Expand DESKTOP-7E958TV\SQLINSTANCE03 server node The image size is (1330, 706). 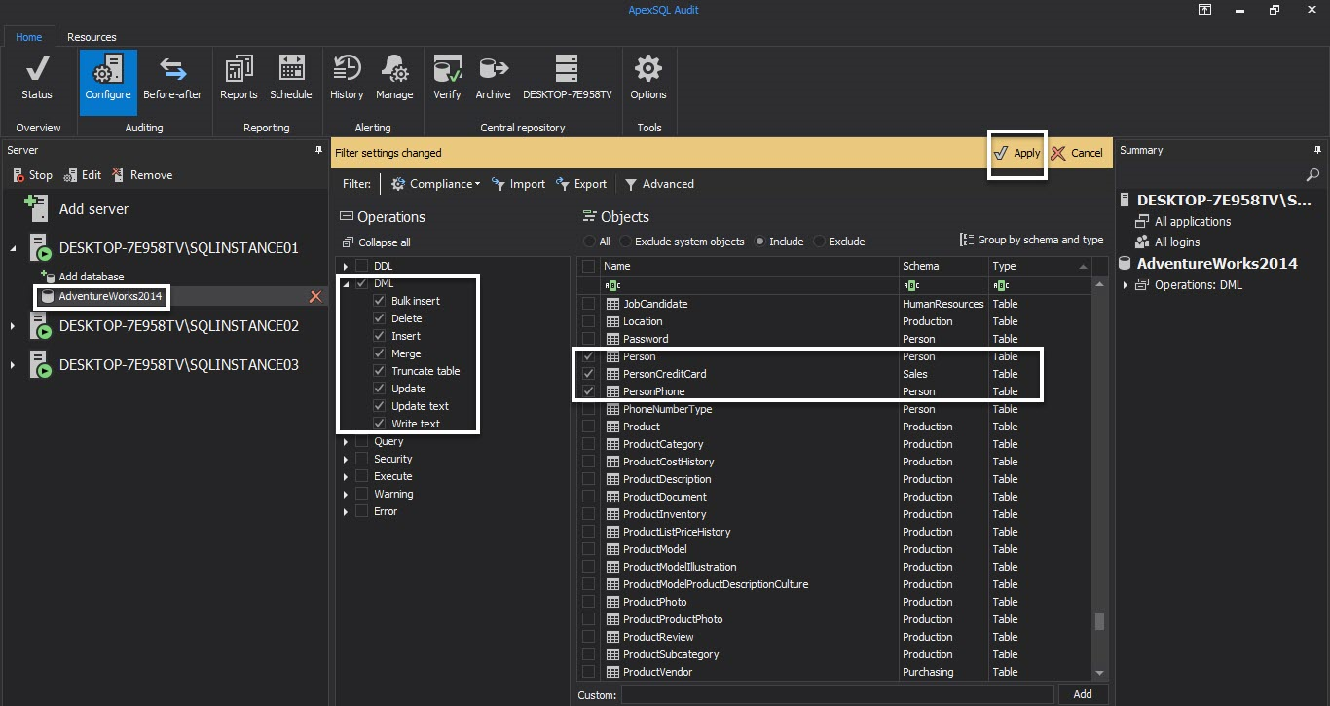pos(13,365)
